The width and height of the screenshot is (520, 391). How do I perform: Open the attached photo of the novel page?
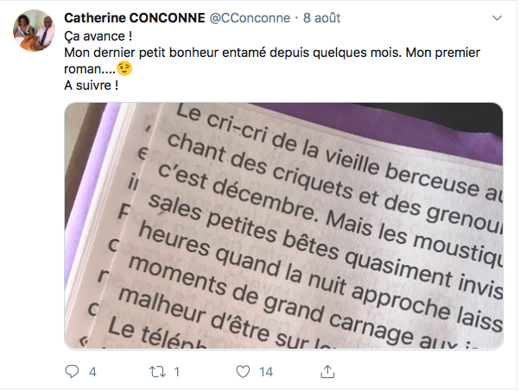point(283,226)
